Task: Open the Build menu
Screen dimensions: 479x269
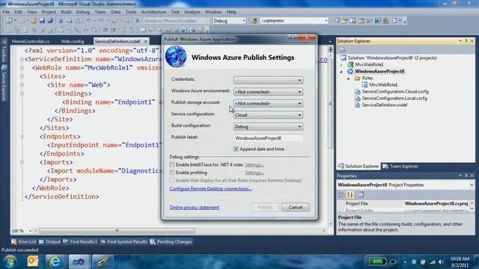Action: (66, 12)
